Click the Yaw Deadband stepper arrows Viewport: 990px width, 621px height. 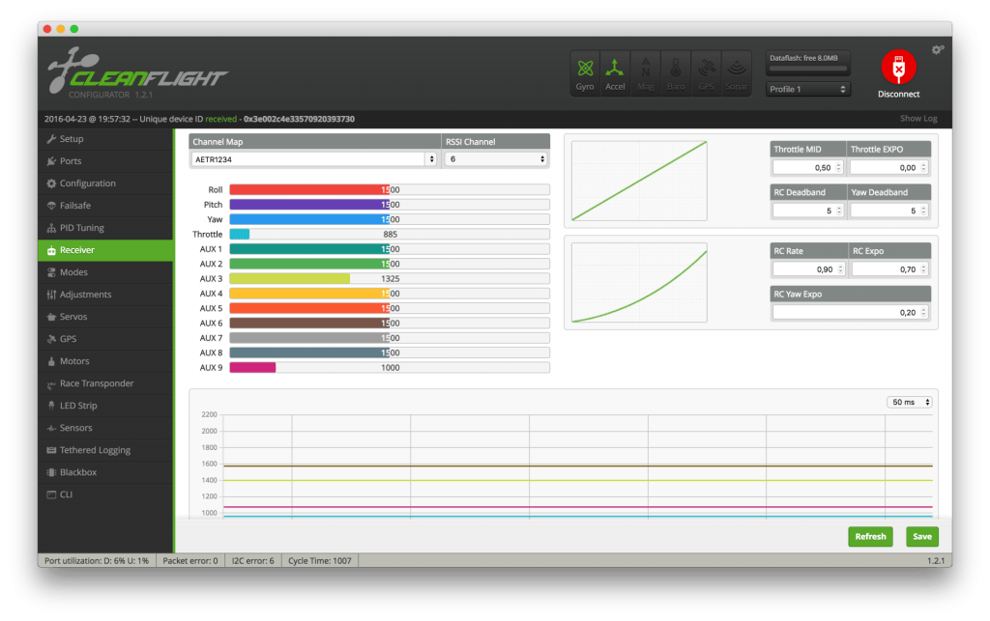pos(923,211)
